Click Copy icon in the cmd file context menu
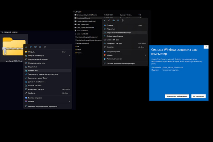213x142 pixels. pyautogui.click(x=109, y=20)
